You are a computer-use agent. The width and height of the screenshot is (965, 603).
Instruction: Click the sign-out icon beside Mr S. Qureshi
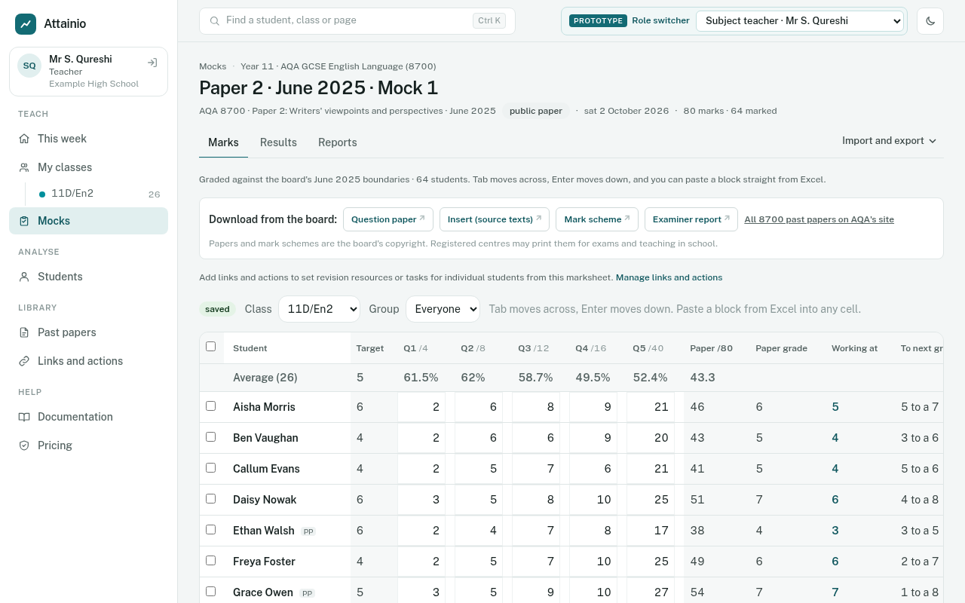click(152, 63)
